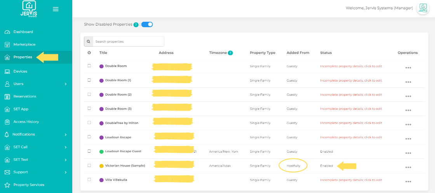The height and width of the screenshot is (193, 435).
Task: Click the Reservations calendar icon
Action: 7,96
